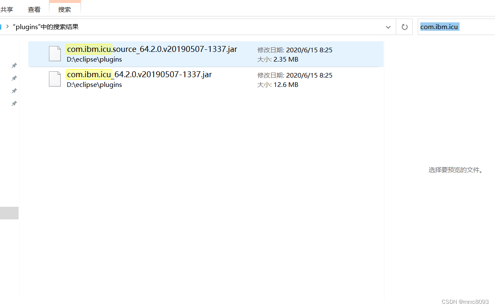
Task: Click the D:\eclipse\plugins path under the 12.6 MB jar
Action: click(94, 84)
